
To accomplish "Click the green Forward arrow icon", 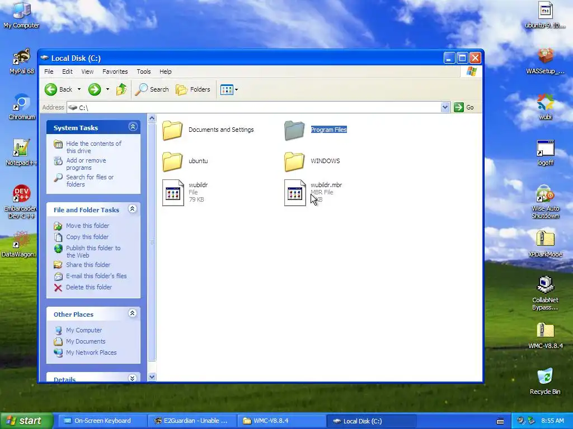I will tap(94, 89).
